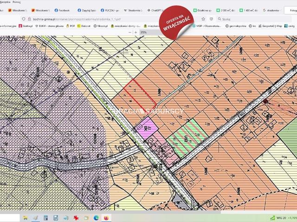This screenshot has width=297, height=222.
Task: Click the PDF zoom in plus button
Action: click(136, 33)
